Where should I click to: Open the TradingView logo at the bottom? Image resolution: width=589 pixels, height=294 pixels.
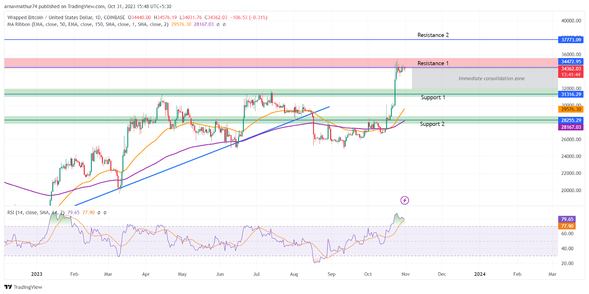tap(23, 287)
